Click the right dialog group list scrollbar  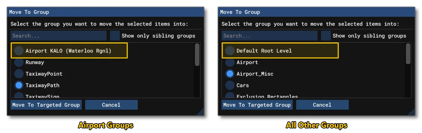point(408,54)
